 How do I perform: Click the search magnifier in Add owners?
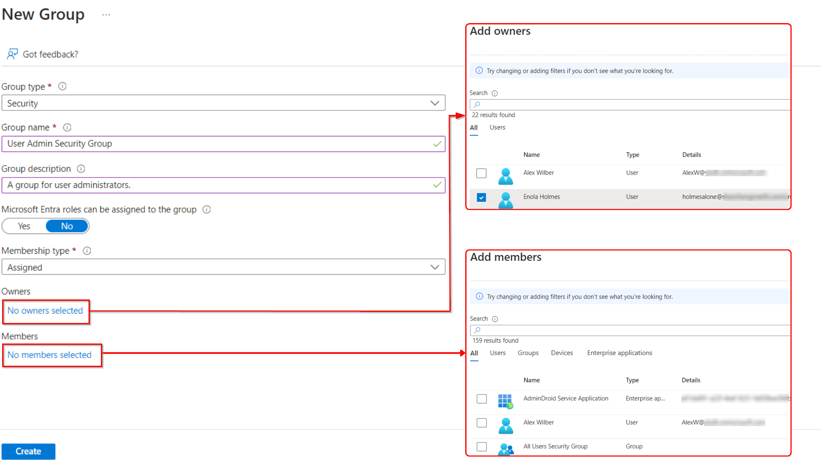477,104
